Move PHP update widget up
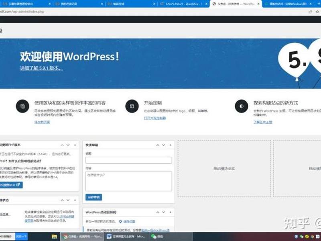The width and height of the screenshot is (321, 241). (62, 145)
